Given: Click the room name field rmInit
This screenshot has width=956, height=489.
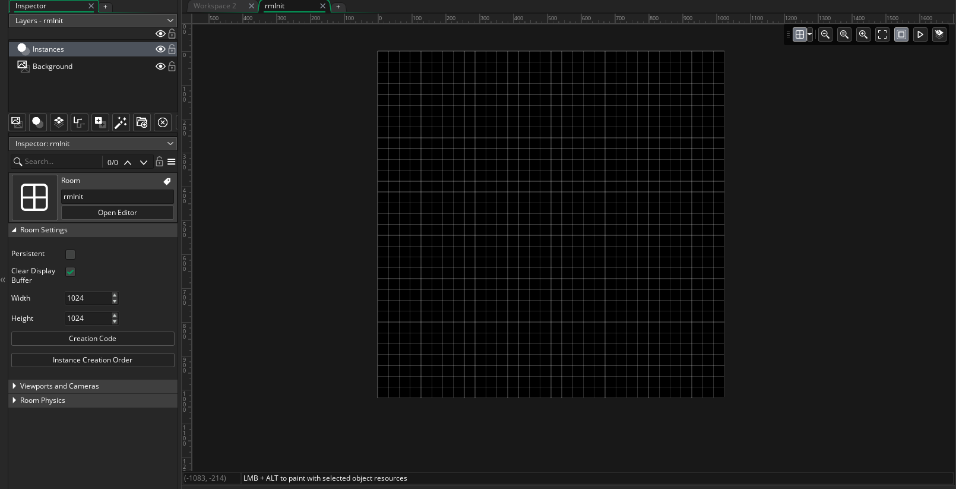Looking at the screenshot, I should [x=118, y=197].
